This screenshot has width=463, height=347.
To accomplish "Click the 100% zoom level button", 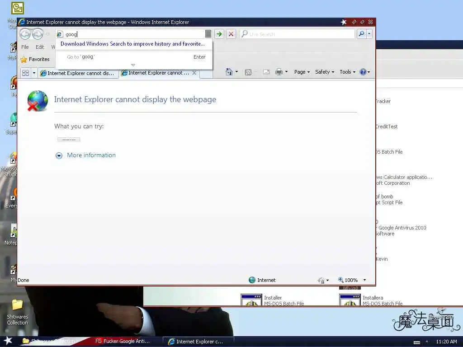I will click(348, 280).
